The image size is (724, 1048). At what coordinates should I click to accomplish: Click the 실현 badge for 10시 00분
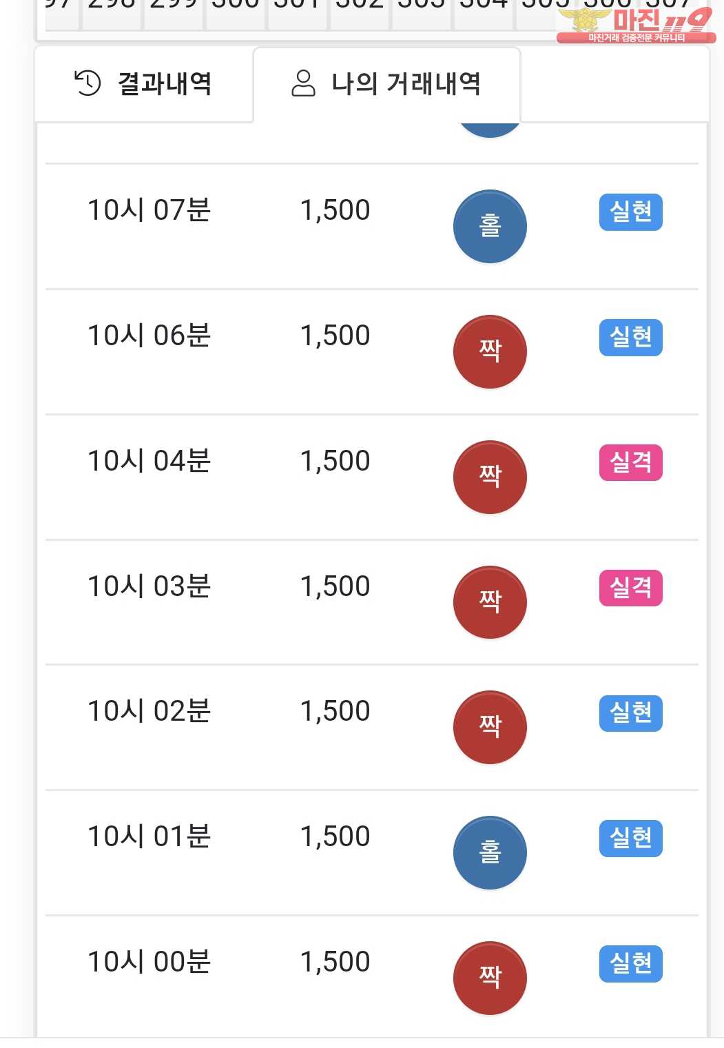630,963
